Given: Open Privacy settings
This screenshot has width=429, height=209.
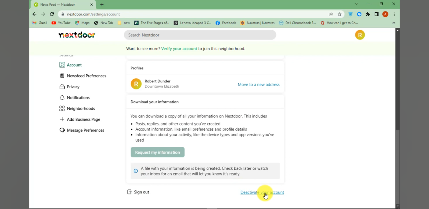Looking at the screenshot, I should [69, 87].
